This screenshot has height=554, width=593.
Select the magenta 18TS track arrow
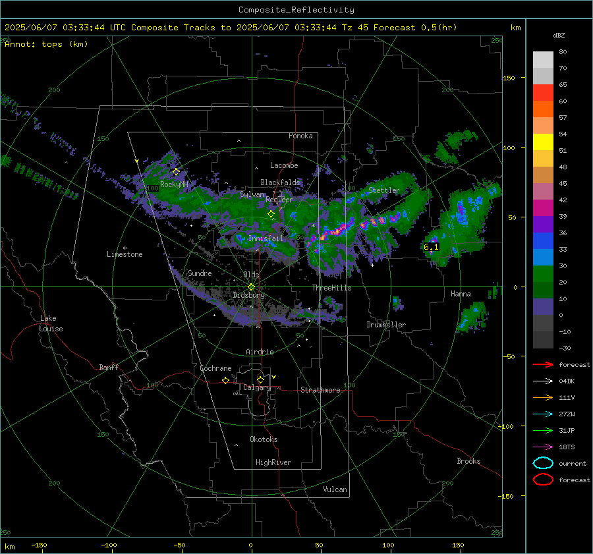click(x=543, y=447)
